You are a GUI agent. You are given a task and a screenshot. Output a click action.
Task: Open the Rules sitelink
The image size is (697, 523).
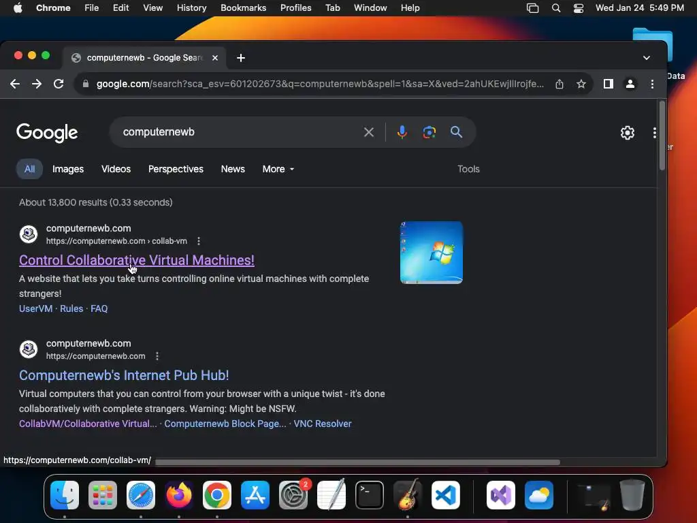coord(71,308)
